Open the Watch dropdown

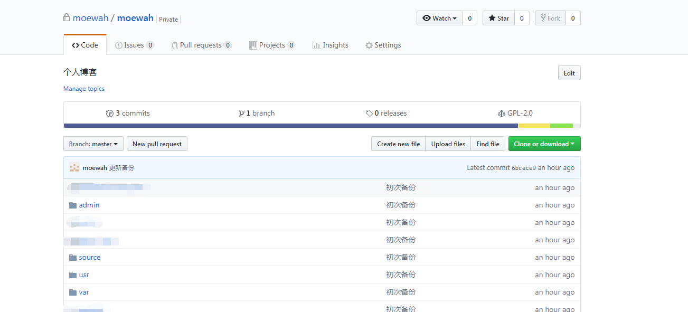pos(439,18)
